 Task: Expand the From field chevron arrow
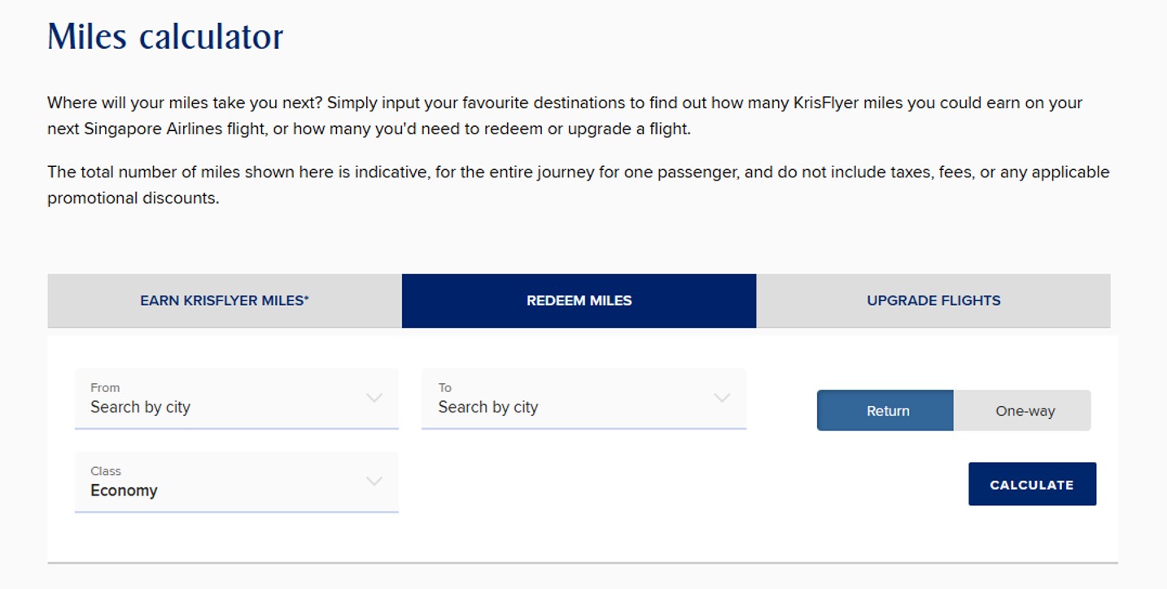(x=374, y=398)
